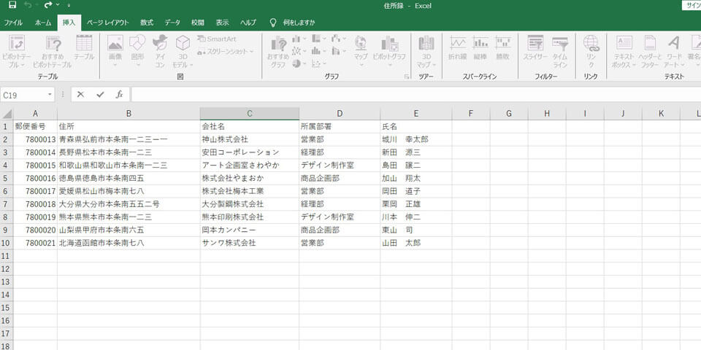Click the おすすめグラフ recommended charts icon
The image size is (701, 350).
277,50
